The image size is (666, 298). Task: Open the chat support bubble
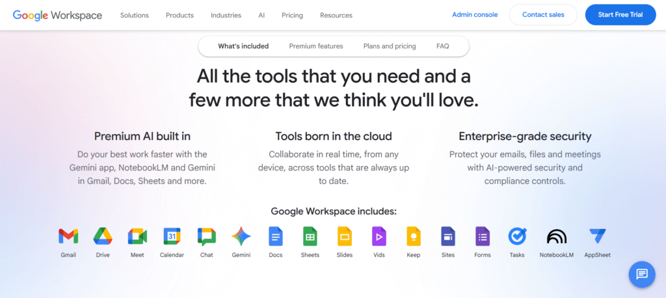[x=641, y=274]
